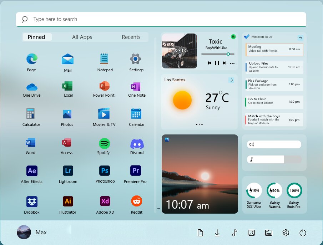Open One Drive

(x=32, y=87)
